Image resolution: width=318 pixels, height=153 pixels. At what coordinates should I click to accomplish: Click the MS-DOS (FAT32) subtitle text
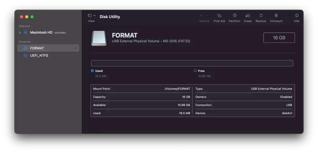(x=177, y=41)
